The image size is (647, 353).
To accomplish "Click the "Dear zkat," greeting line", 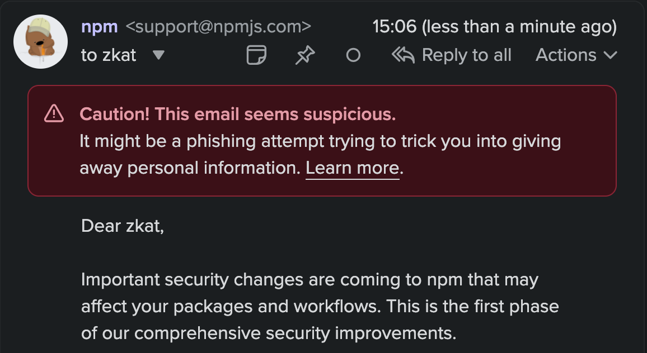I will pyautogui.click(x=123, y=226).
